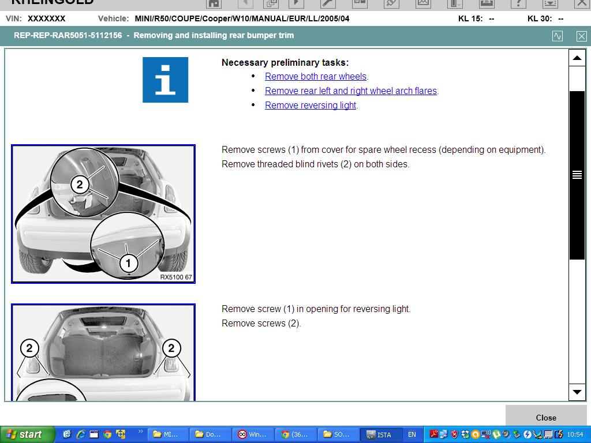
Task: Open help with the question mark icon
Action: tap(518, 3)
